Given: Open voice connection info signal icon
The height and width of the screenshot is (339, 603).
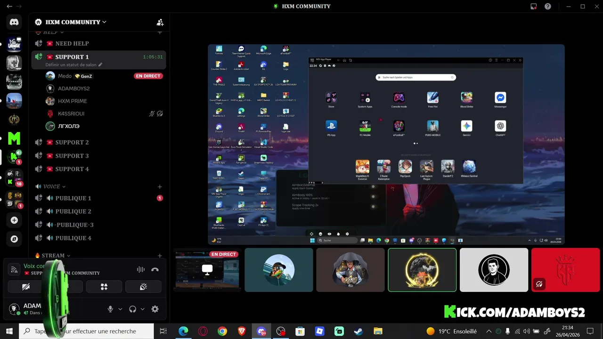Looking at the screenshot, I should pos(15,269).
